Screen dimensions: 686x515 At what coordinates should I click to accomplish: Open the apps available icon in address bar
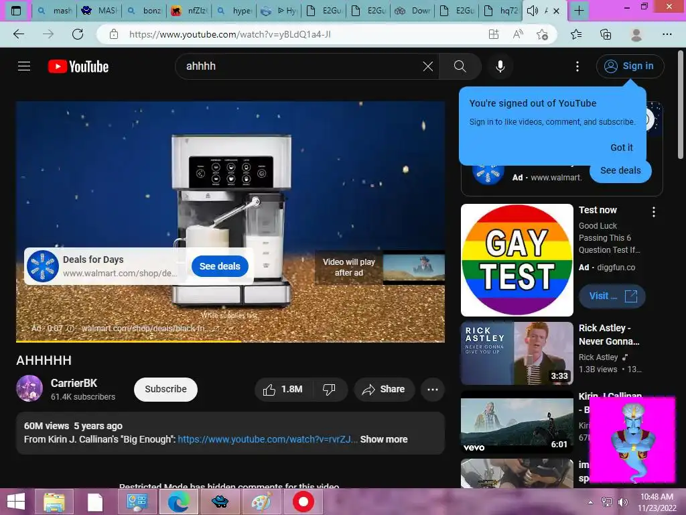pyautogui.click(x=494, y=34)
